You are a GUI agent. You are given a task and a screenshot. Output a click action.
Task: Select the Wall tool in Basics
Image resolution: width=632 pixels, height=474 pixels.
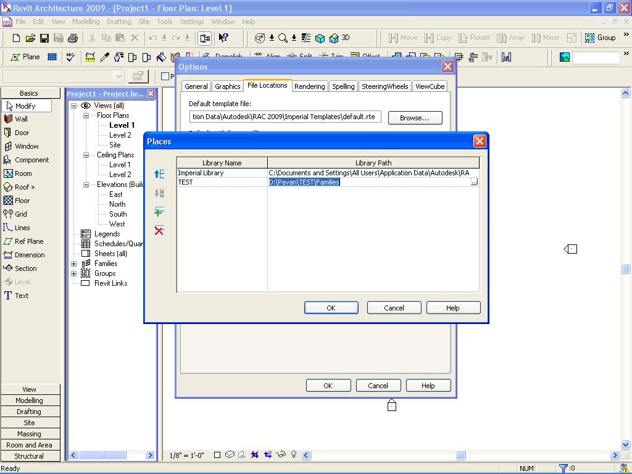click(x=21, y=119)
